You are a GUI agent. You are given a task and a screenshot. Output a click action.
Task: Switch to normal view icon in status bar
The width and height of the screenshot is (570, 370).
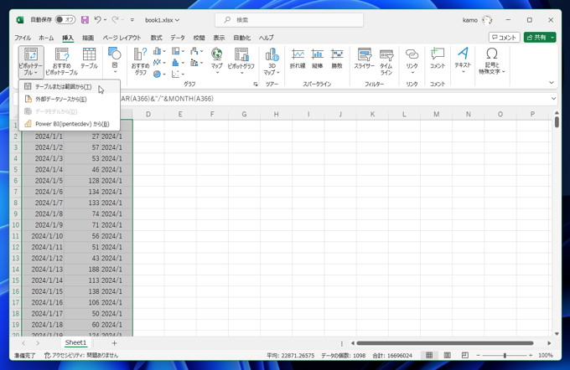[429, 355]
